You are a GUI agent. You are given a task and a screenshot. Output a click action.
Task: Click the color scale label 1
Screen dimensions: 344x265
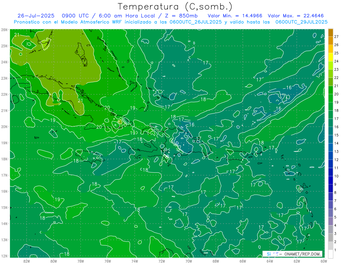[335, 250]
